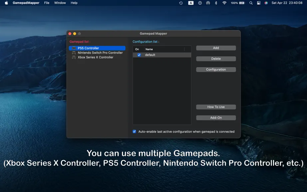
Task: Click the How To Use button
Action: pos(216,107)
